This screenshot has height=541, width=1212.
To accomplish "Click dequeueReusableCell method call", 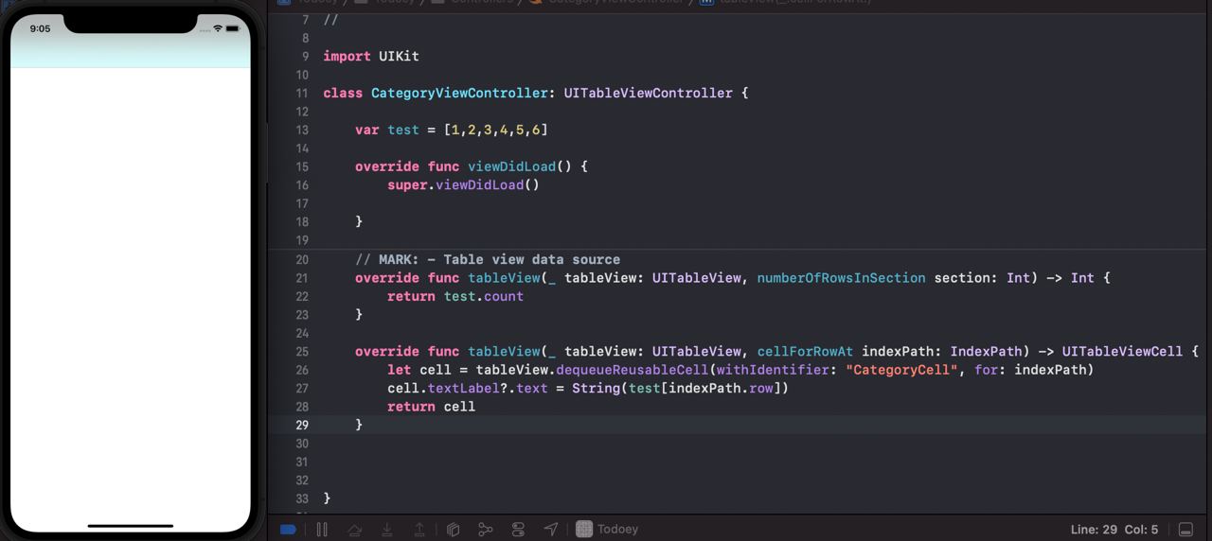I will (x=633, y=370).
